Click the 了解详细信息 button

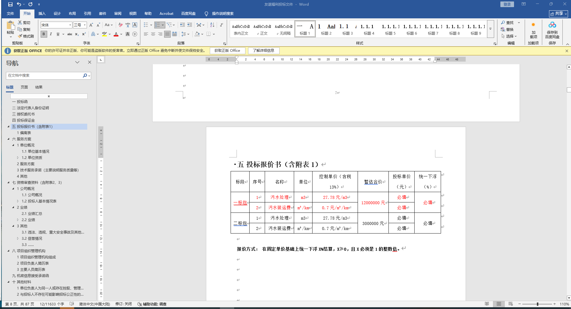pos(264,51)
